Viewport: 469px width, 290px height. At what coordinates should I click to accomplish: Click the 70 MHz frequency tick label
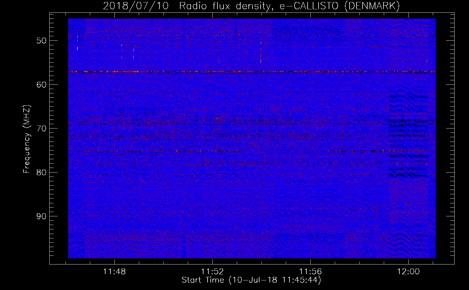coord(41,128)
